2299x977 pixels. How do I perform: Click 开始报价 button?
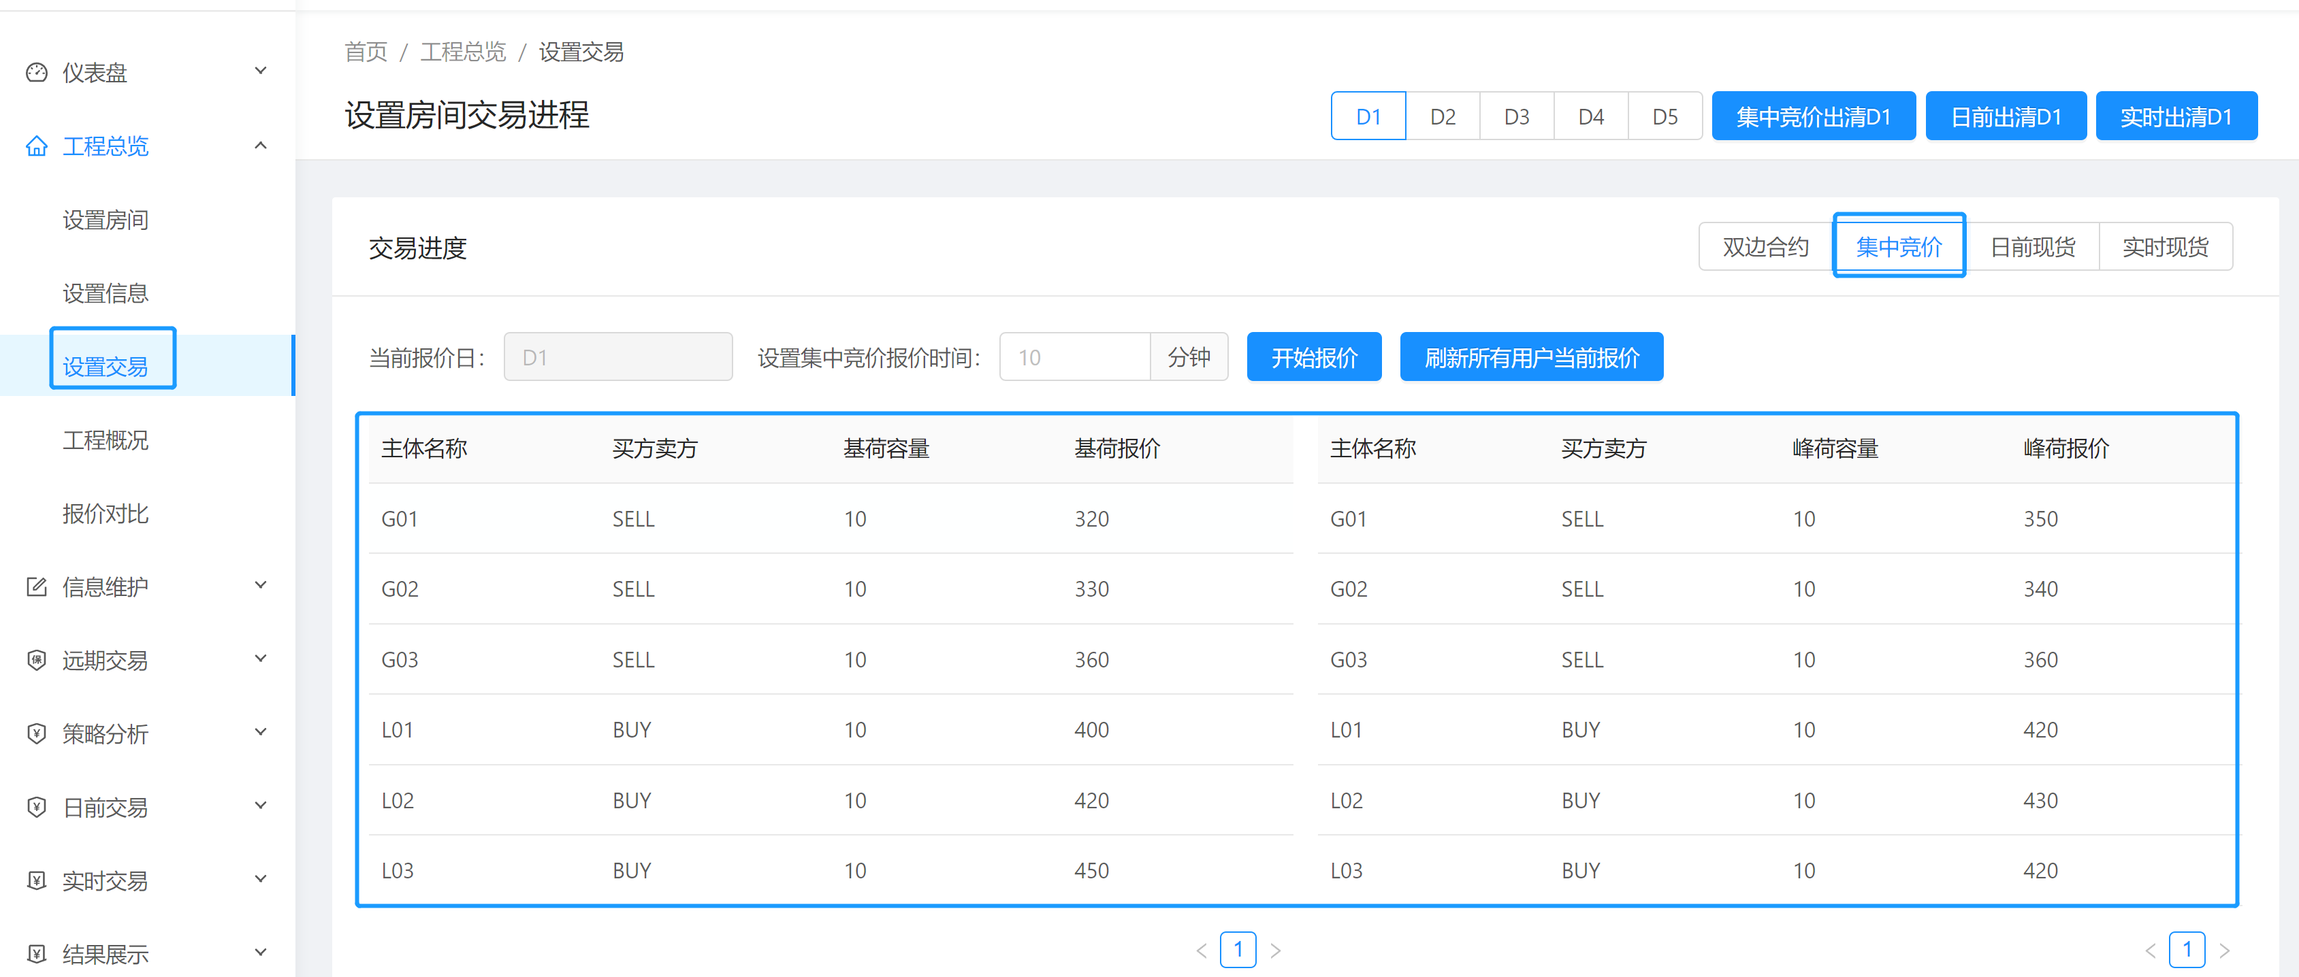point(1314,357)
